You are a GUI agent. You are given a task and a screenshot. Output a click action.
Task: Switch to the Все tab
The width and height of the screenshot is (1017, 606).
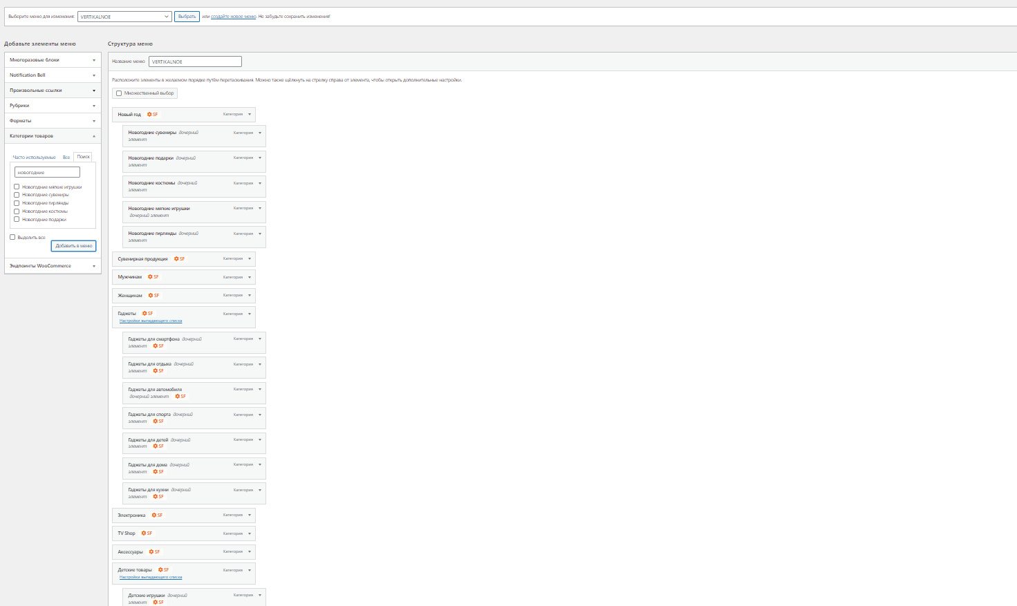[66, 158]
